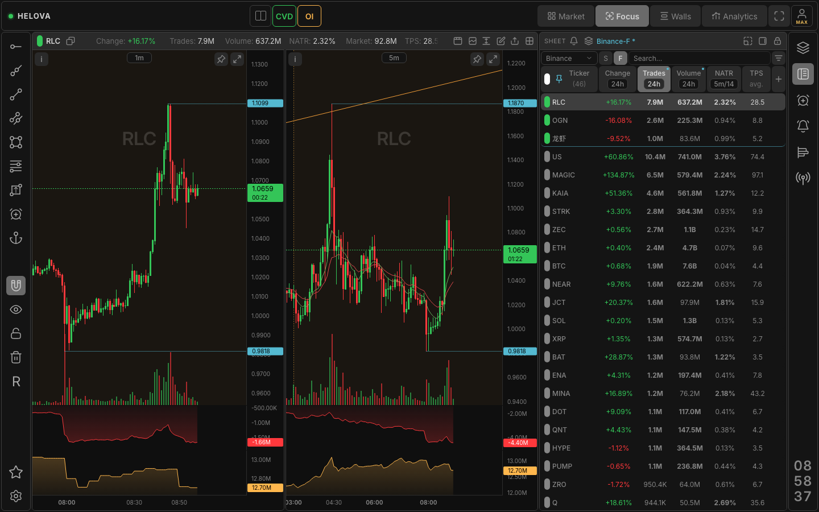This screenshot has height=512, width=819.
Task: Click the ticker search field
Action: [x=700, y=58]
